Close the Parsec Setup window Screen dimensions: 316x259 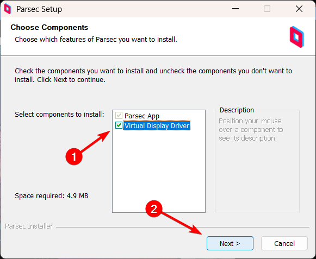click(x=299, y=9)
